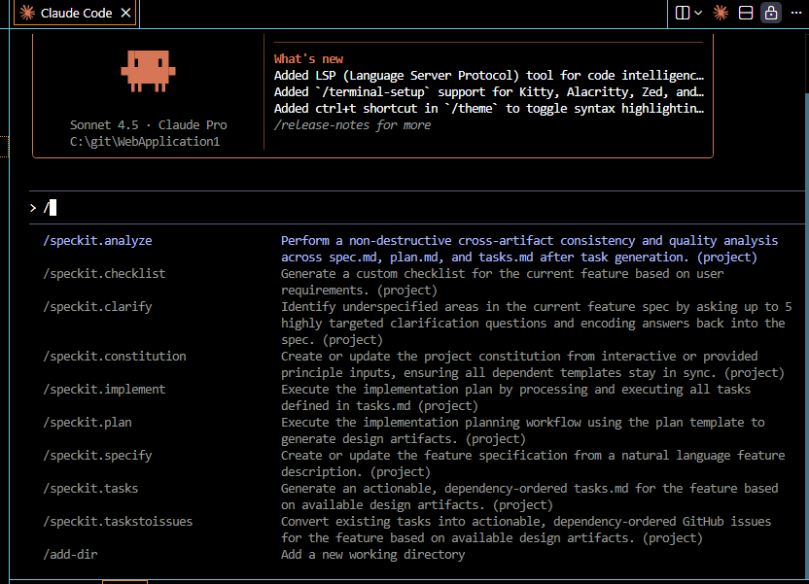Select the /speckit.implement command

104,389
